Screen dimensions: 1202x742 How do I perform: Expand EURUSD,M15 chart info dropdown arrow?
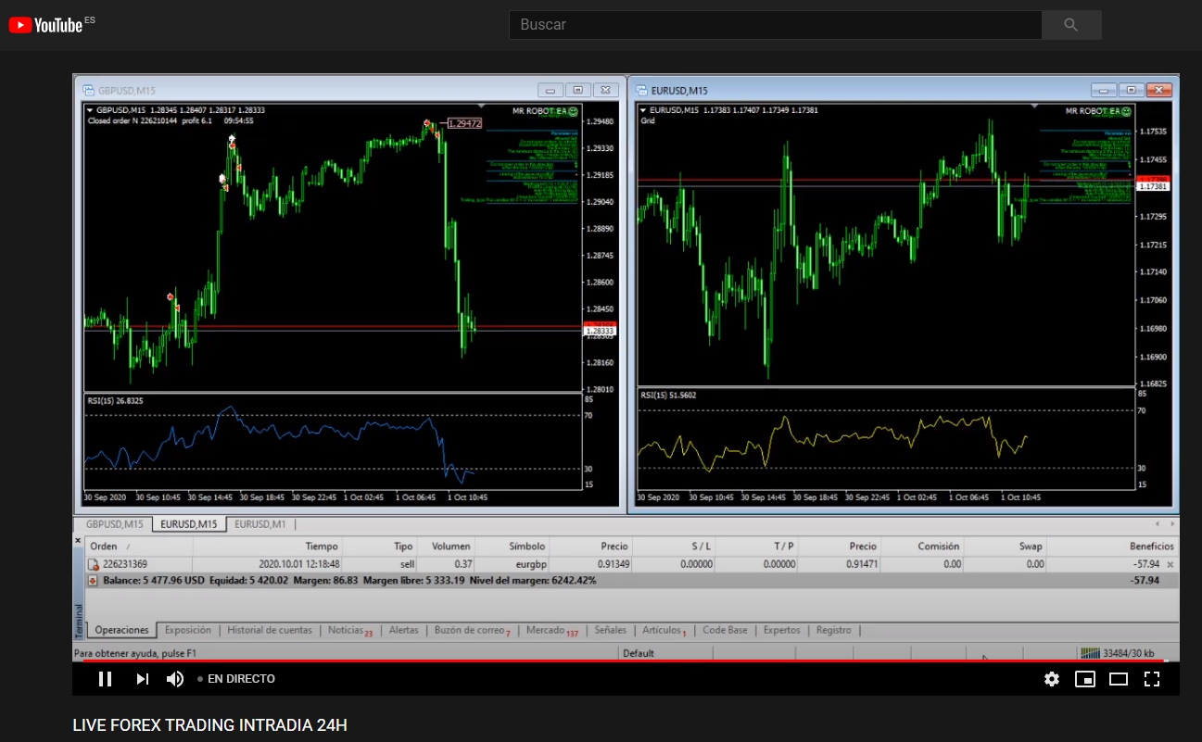[x=644, y=110]
